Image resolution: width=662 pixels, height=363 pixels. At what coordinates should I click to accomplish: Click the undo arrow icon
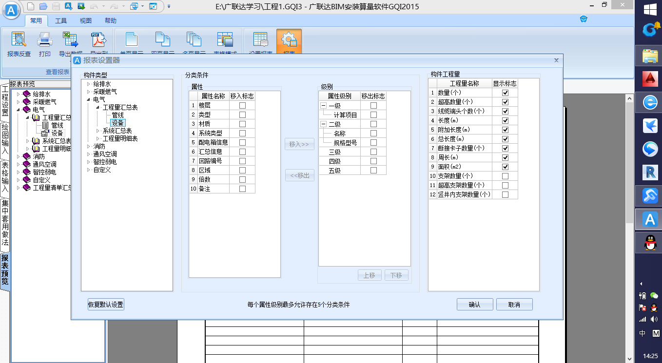(94, 6)
